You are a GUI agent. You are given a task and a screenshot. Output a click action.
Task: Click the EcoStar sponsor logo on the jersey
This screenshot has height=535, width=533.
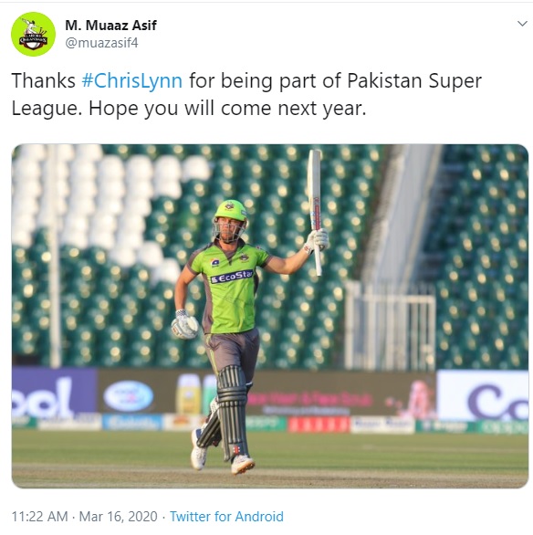232,277
